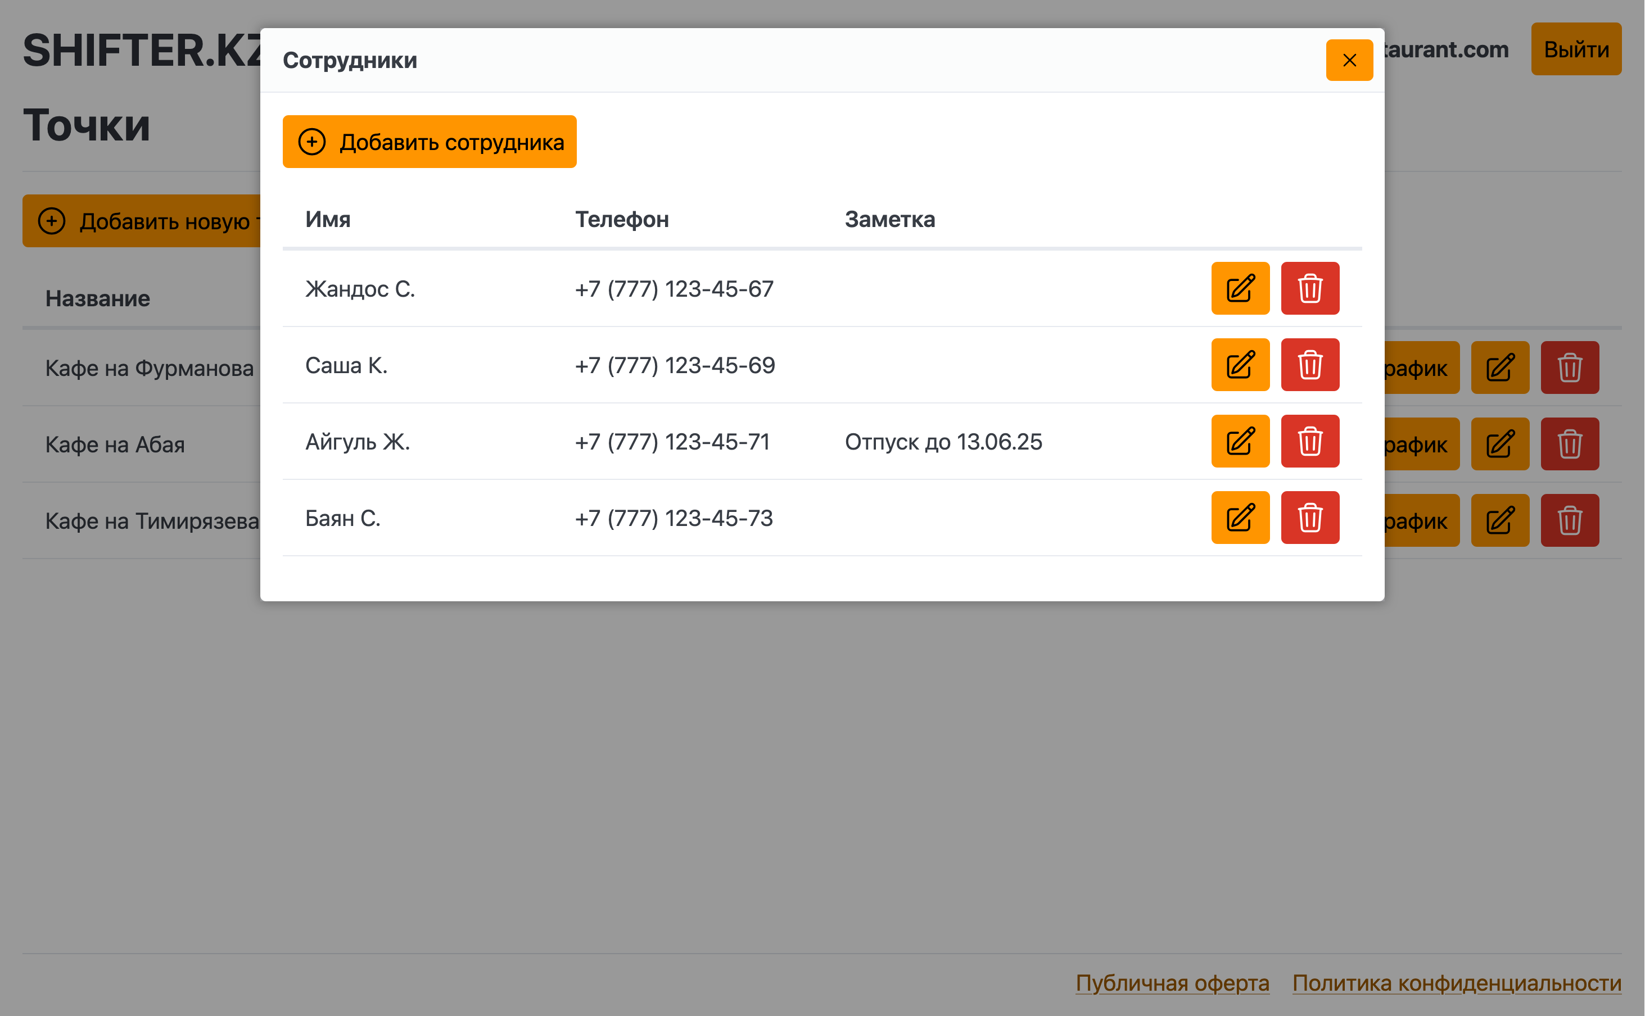Click edit icon for Кафе на Тимирязева
This screenshot has height=1016, width=1645.
click(x=1499, y=521)
